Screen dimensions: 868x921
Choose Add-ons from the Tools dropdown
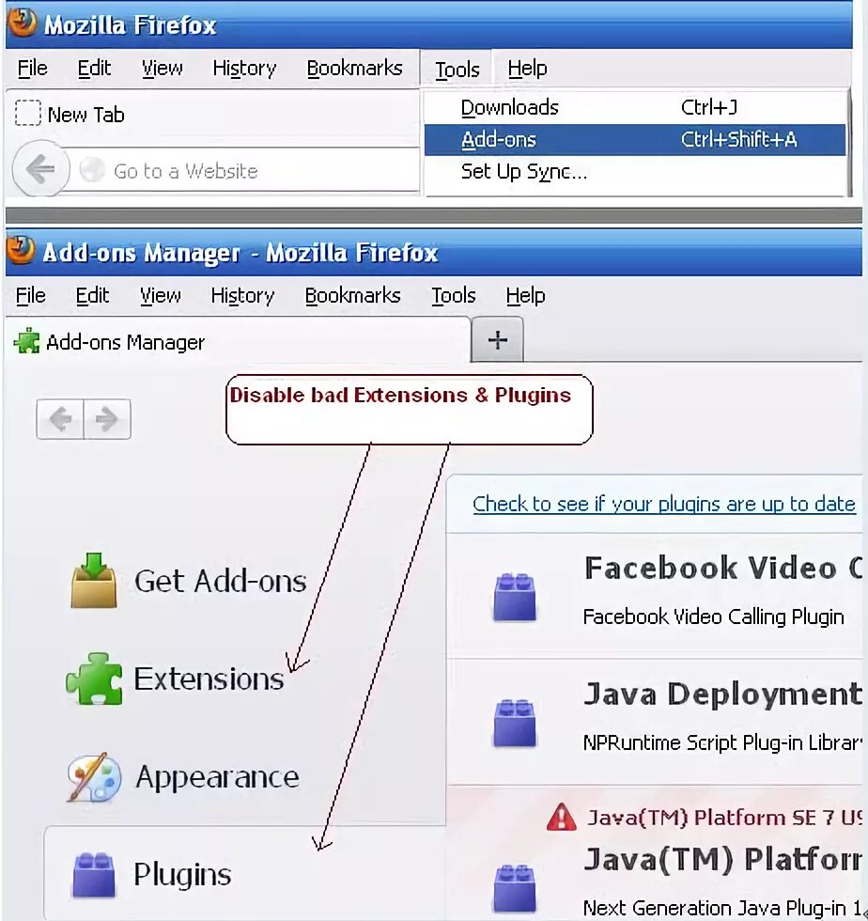pyautogui.click(x=635, y=140)
